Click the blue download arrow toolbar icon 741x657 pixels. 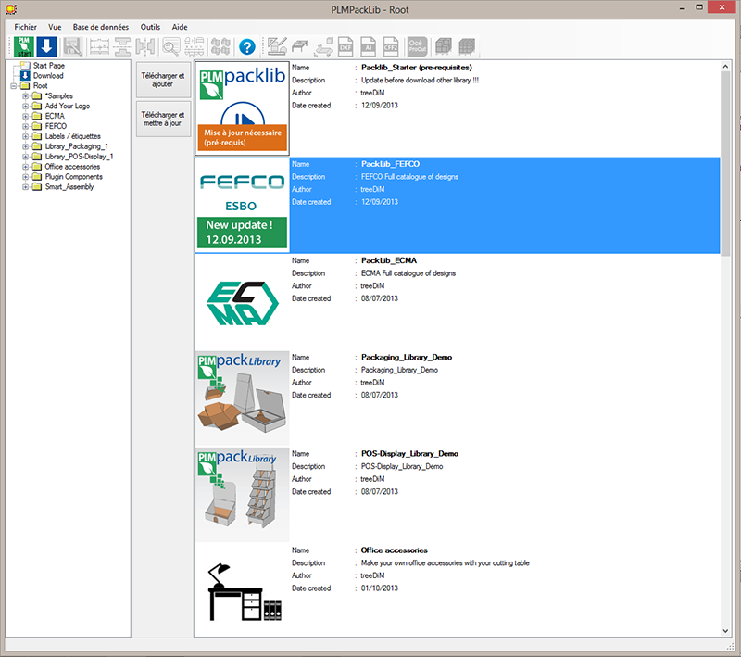click(x=47, y=46)
